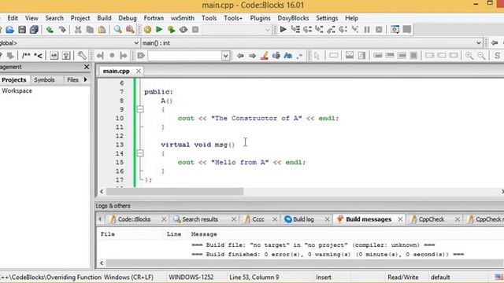Switch to the Cccc tab
The image size is (504, 283).
(258, 219)
